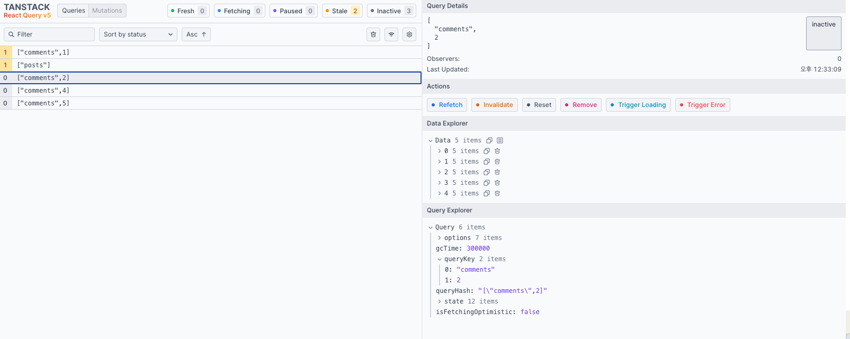The width and height of the screenshot is (850, 339).
Task: Click the queryKey 0 value "comments"
Action: tap(476, 270)
